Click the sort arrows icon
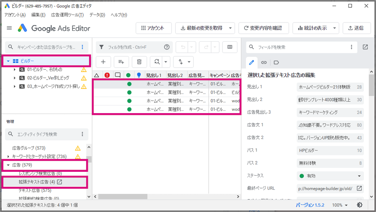The width and height of the screenshot is (376, 212). tap(180, 62)
